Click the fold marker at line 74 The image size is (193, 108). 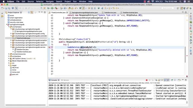tap(54, 39)
